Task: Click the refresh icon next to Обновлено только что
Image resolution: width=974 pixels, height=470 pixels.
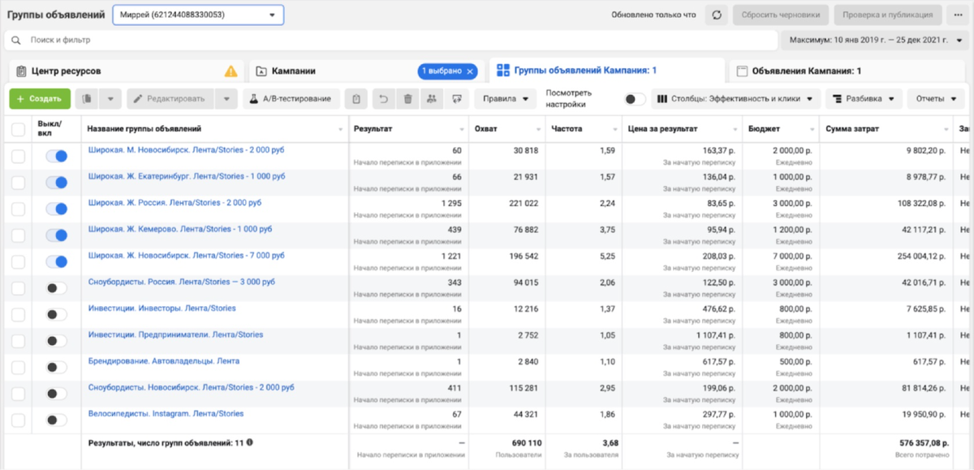Action: coord(716,15)
